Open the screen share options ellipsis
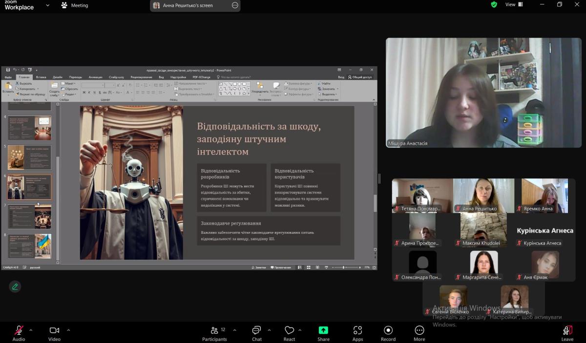The height and width of the screenshot is (343, 586). click(235, 5)
